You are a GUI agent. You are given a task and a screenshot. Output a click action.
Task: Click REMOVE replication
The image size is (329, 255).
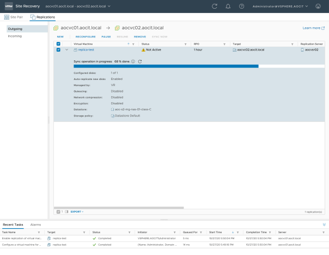coord(140,36)
